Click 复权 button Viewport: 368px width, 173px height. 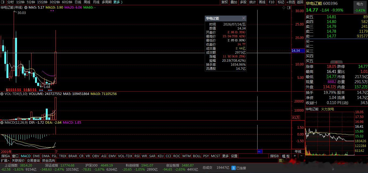click(x=225, y=2)
